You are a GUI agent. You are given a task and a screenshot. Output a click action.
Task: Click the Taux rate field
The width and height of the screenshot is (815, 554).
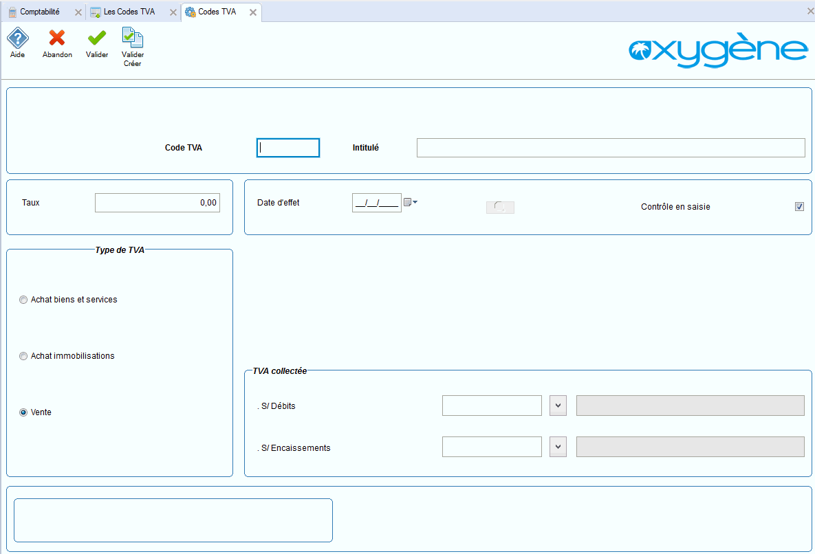(x=157, y=203)
